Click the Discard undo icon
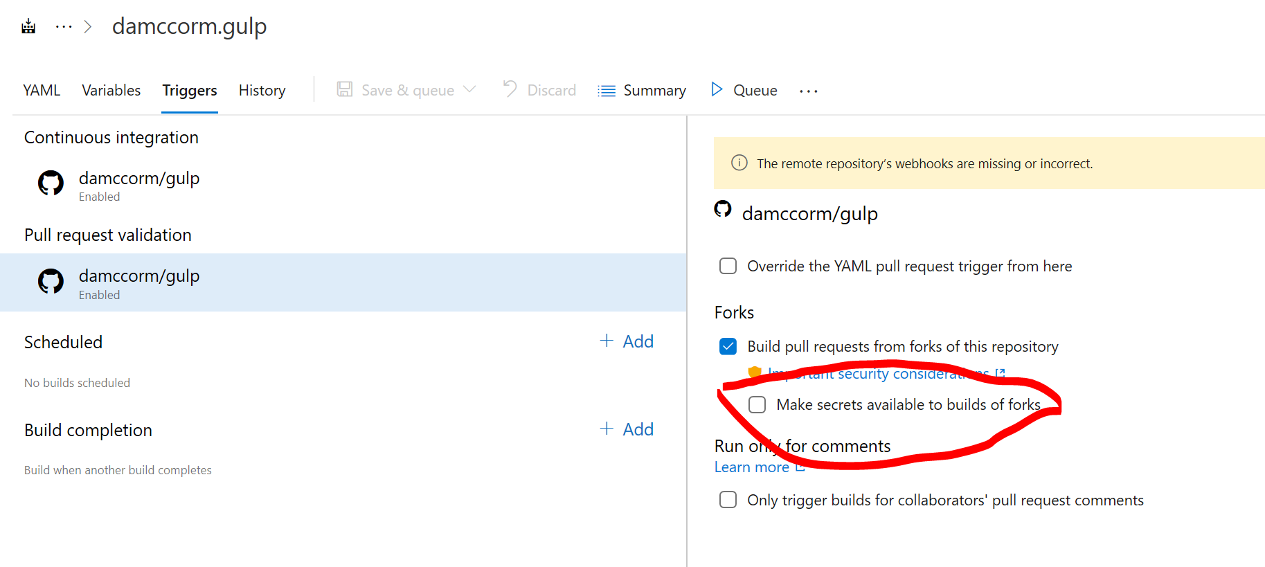 pyautogui.click(x=510, y=89)
